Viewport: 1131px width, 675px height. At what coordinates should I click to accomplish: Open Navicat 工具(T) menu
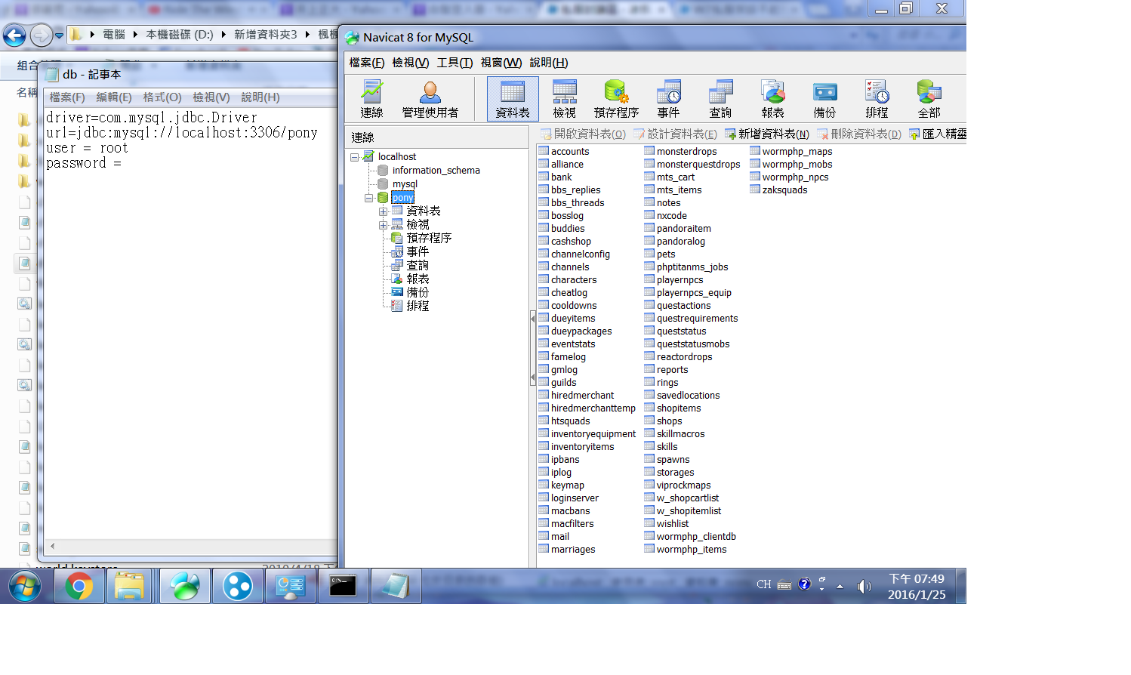click(x=455, y=63)
